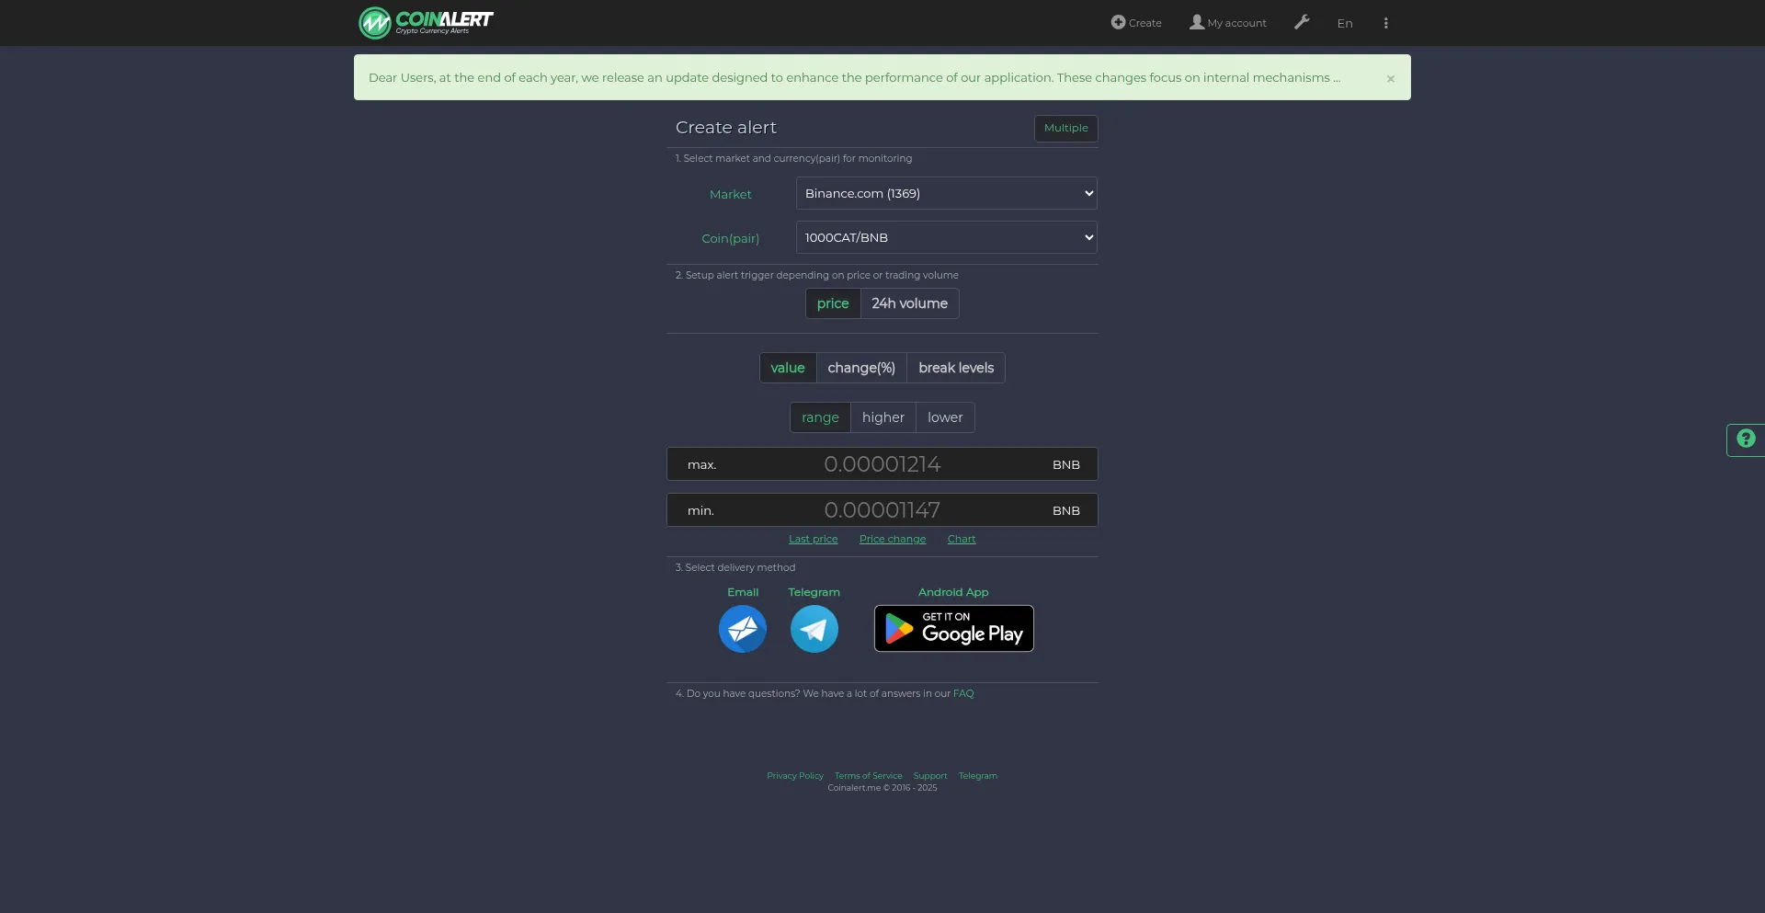Dismiss the green announcement banner
Viewport: 1765px width, 913px height.
point(1390,78)
